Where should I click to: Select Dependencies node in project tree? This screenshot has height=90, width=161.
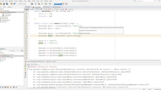pyautogui.click(x=5, y=18)
